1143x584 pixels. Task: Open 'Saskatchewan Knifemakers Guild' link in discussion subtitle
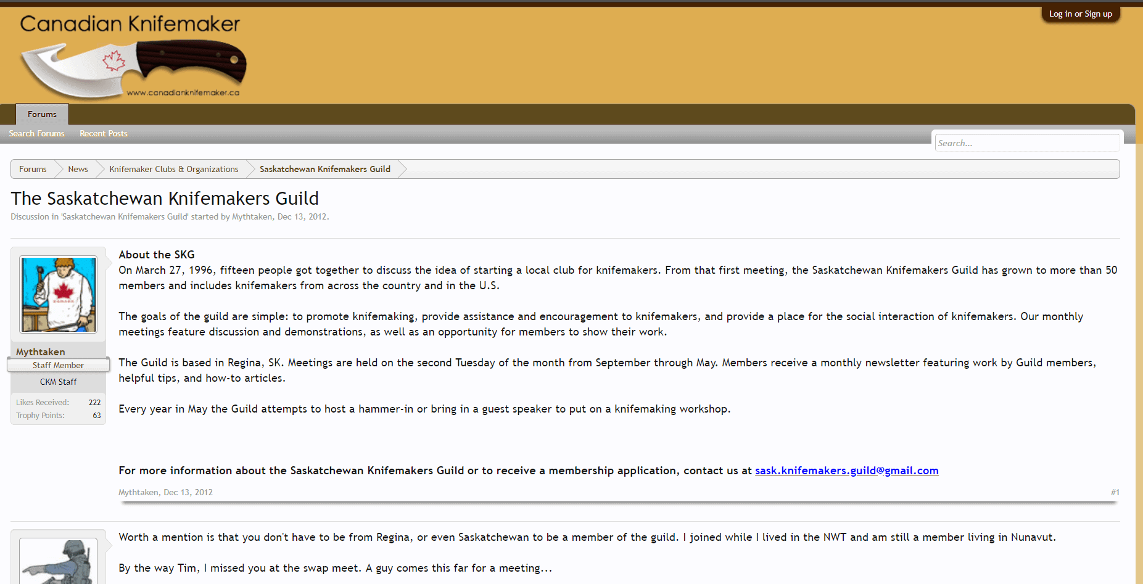coord(125,216)
